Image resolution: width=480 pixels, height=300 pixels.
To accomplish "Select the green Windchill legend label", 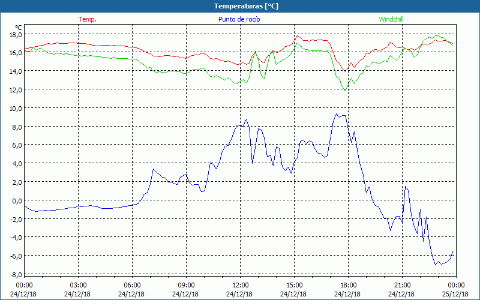I will pyautogui.click(x=391, y=19).
